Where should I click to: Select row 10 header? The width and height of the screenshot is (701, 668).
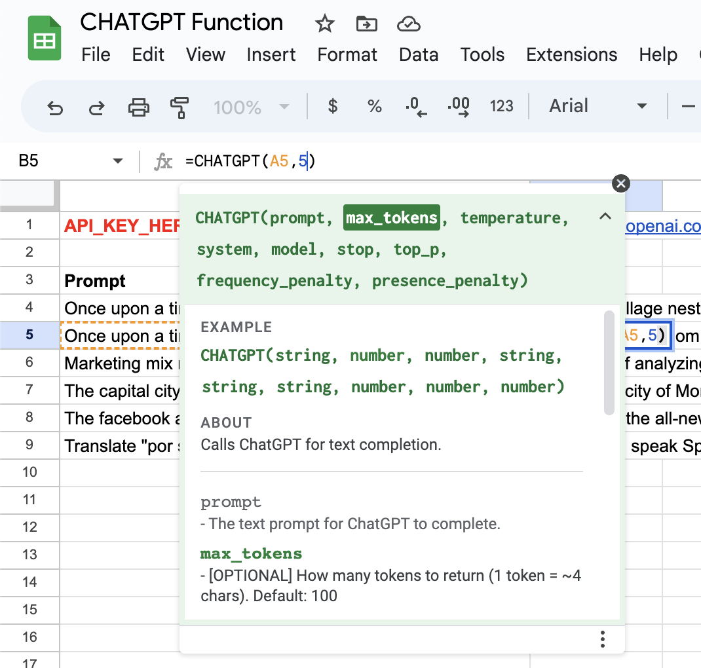click(29, 472)
